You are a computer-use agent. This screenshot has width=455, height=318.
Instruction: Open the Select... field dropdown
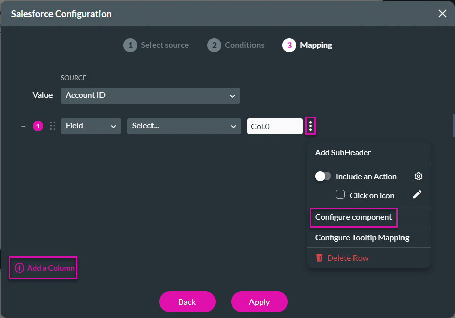184,126
